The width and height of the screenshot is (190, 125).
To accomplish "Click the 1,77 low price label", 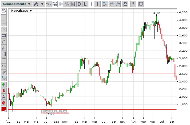I will coord(51,114).
